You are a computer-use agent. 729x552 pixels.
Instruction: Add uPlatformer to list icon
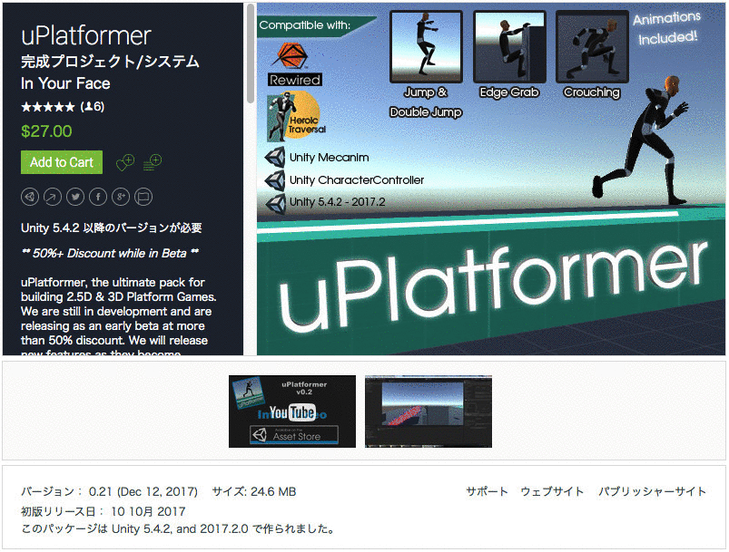pyautogui.click(x=152, y=162)
